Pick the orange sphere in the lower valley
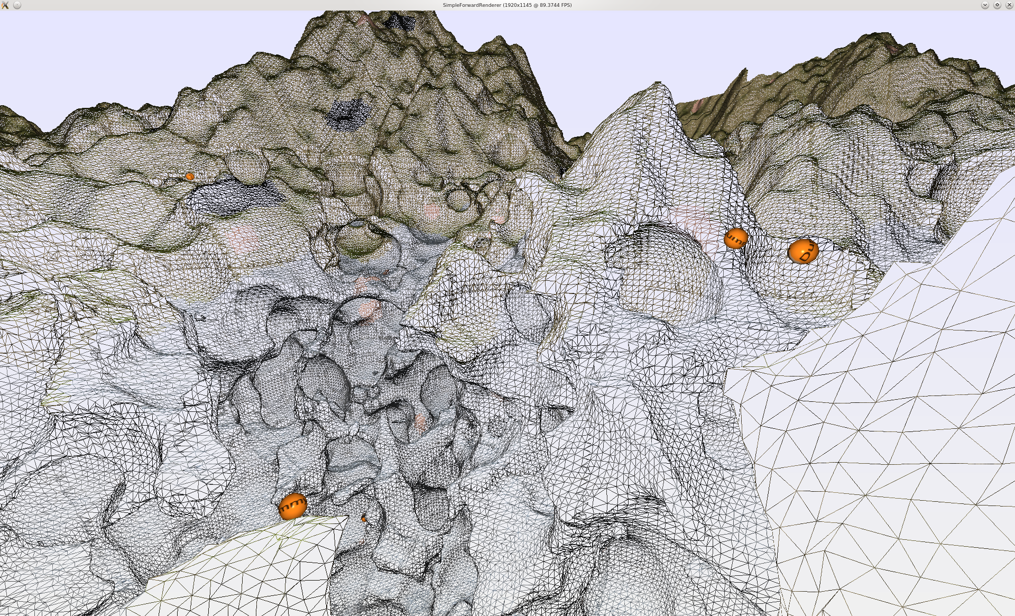The width and height of the screenshot is (1015, 616). point(292,506)
